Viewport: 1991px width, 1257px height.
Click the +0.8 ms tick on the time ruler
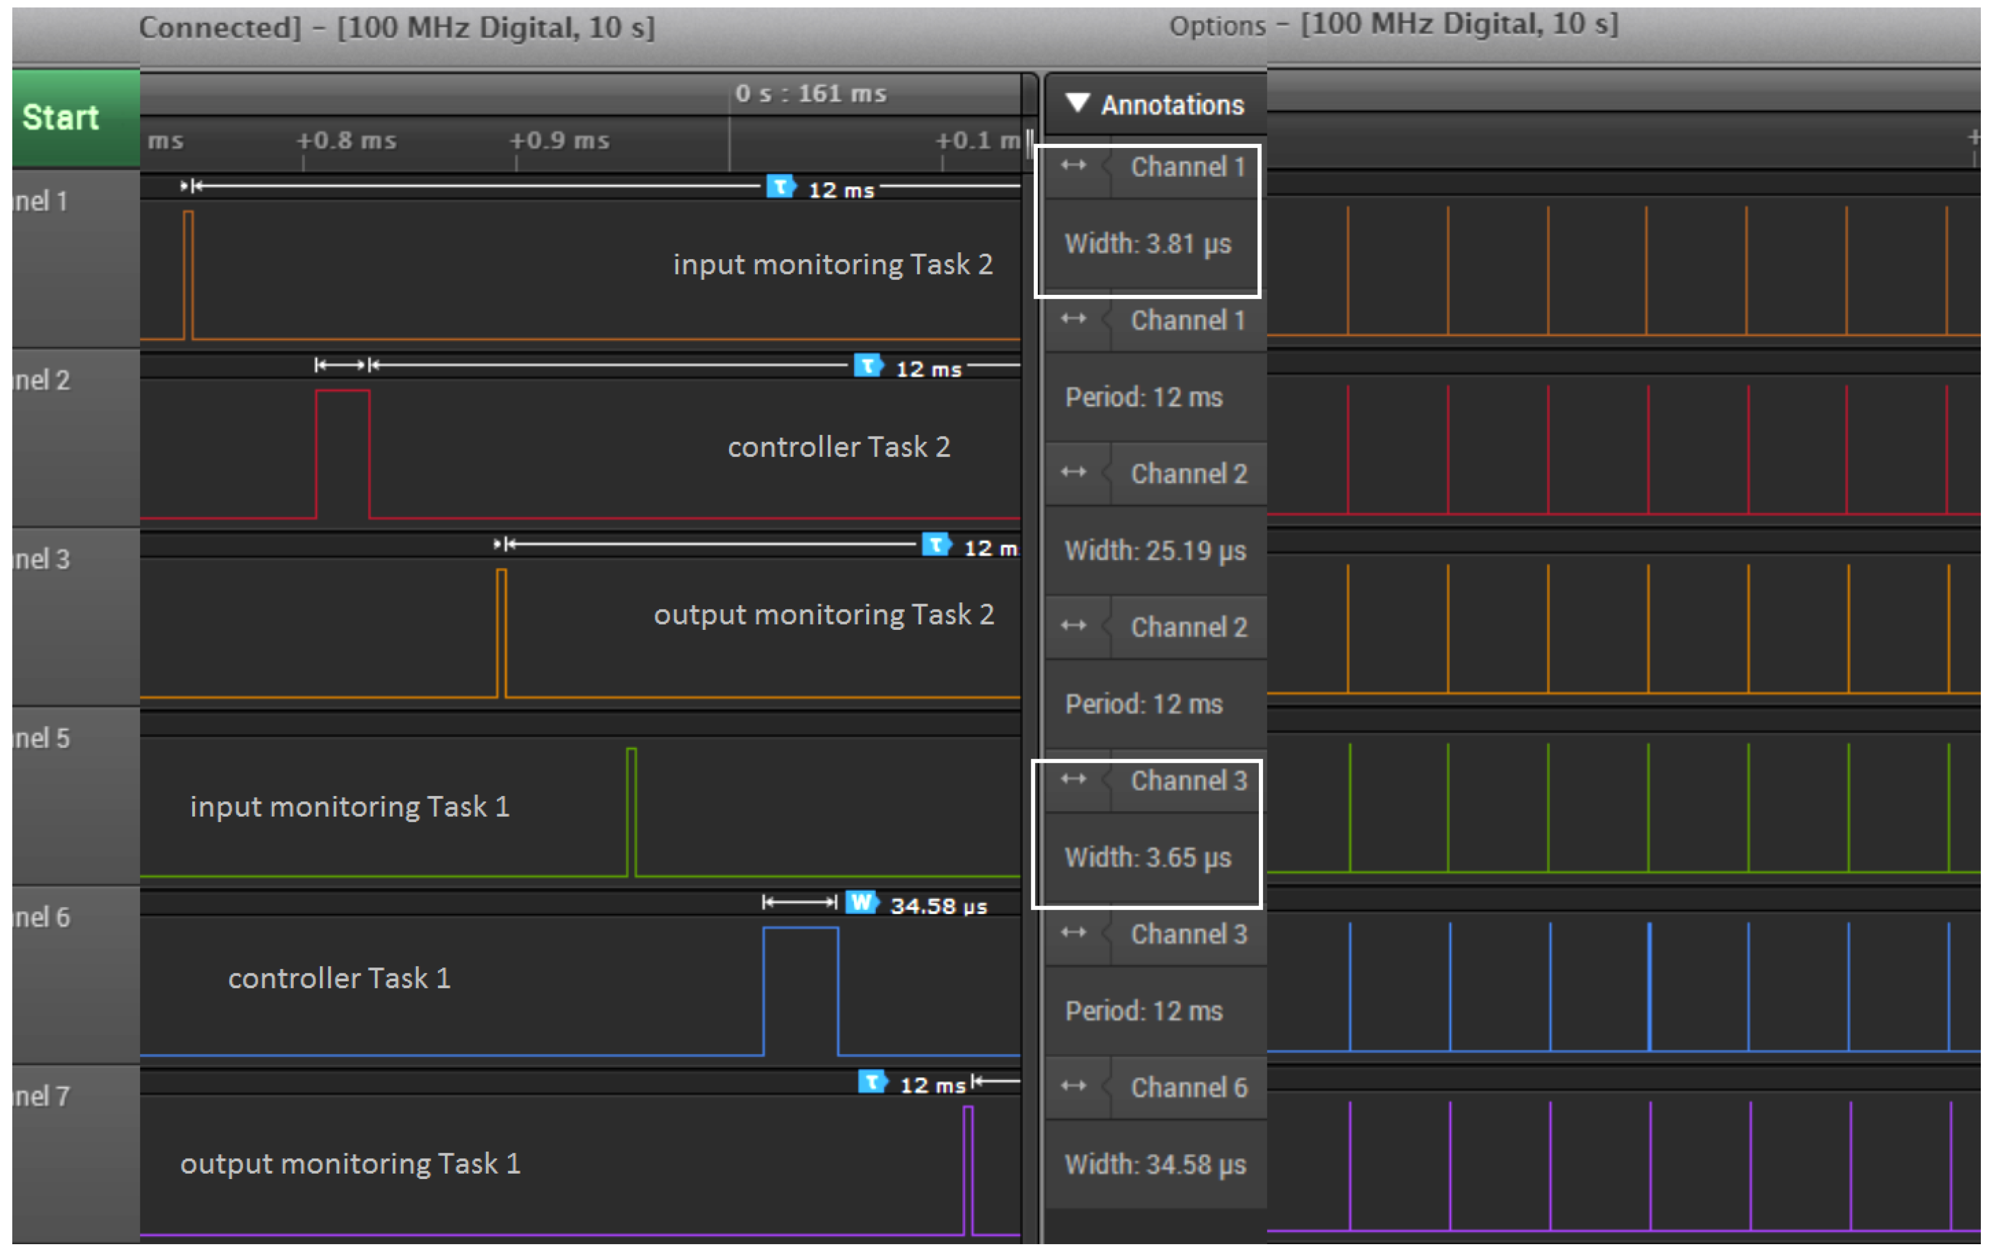[347, 140]
